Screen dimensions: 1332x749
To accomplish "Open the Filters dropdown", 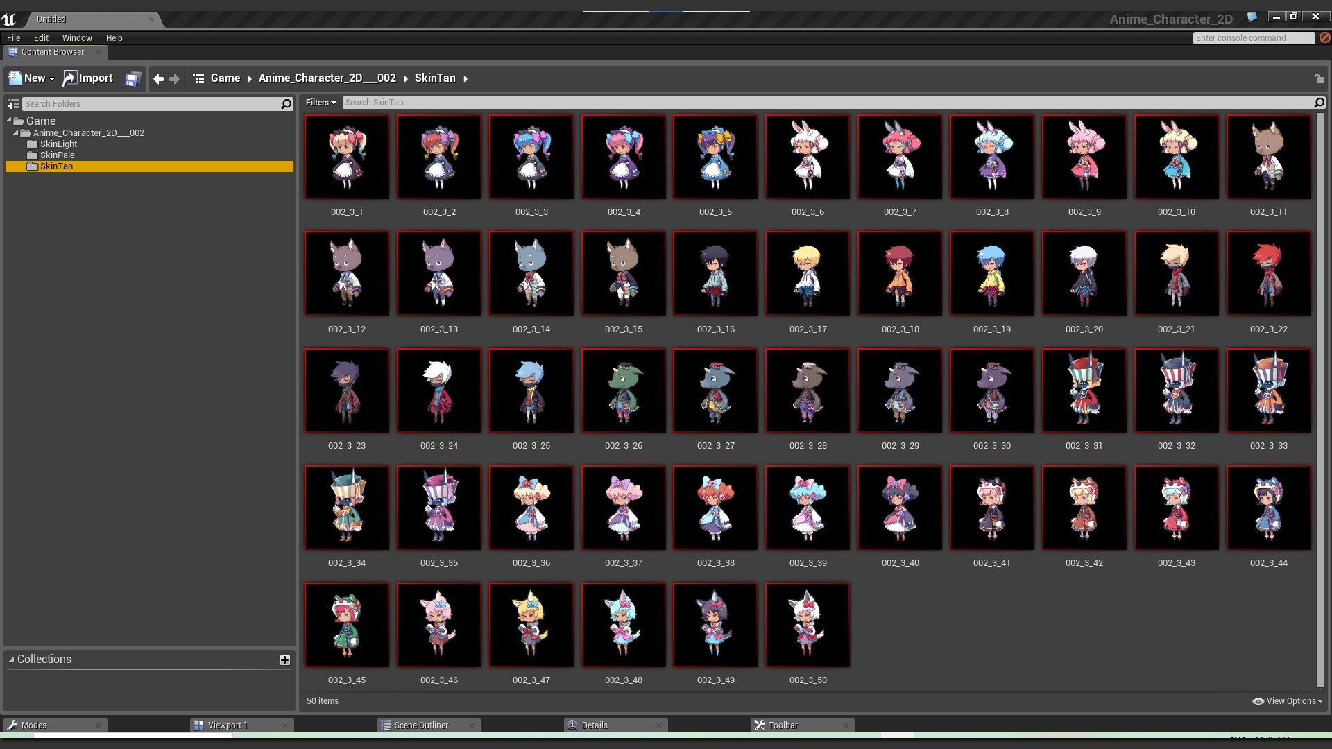I will coord(321,102).
